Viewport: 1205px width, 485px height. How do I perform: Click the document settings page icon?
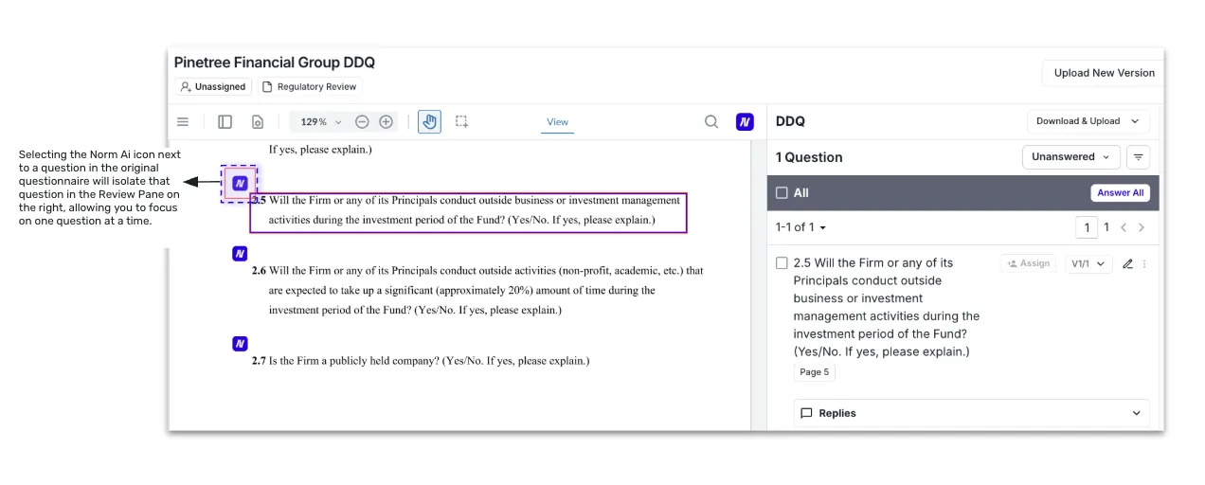point(257,121)
